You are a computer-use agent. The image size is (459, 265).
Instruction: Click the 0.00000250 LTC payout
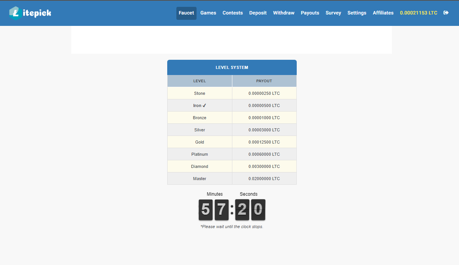click(264, 93)
